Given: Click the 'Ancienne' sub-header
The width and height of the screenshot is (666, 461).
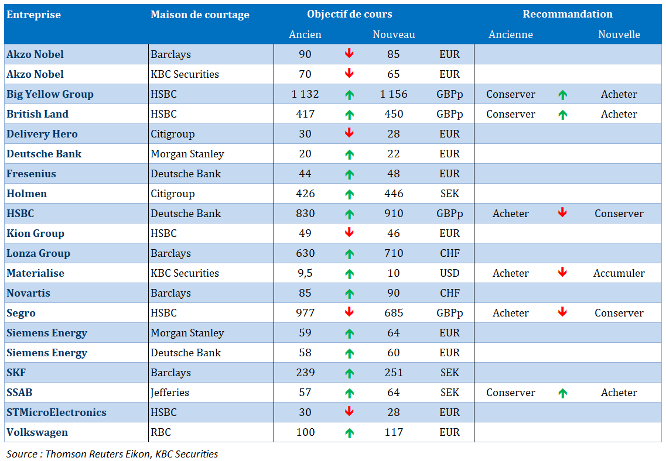Looking at the screenshot, I should click(511, 35).
